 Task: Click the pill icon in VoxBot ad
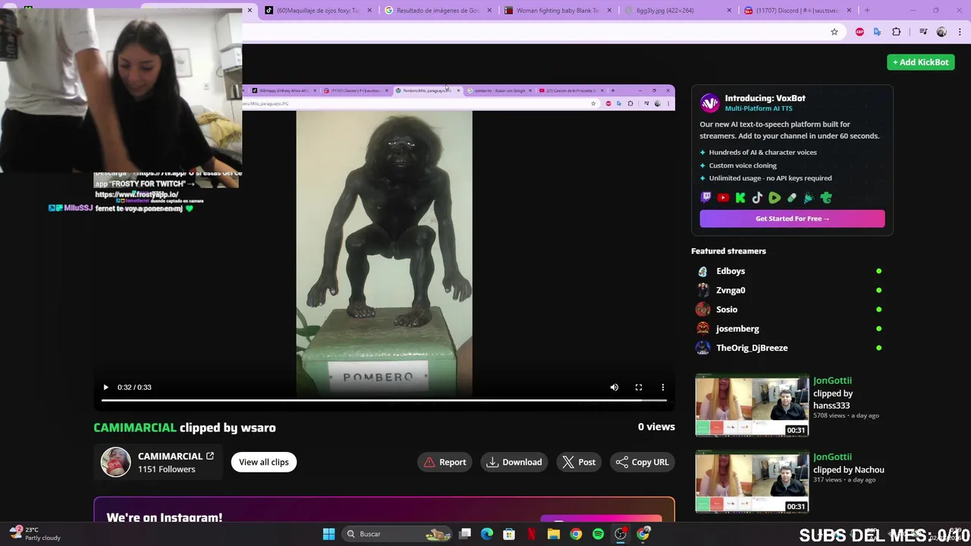tap(792, 198)
